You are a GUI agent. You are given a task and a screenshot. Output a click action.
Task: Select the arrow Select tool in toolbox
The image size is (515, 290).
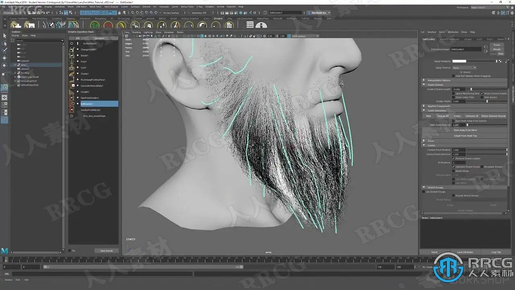[4, 36]
